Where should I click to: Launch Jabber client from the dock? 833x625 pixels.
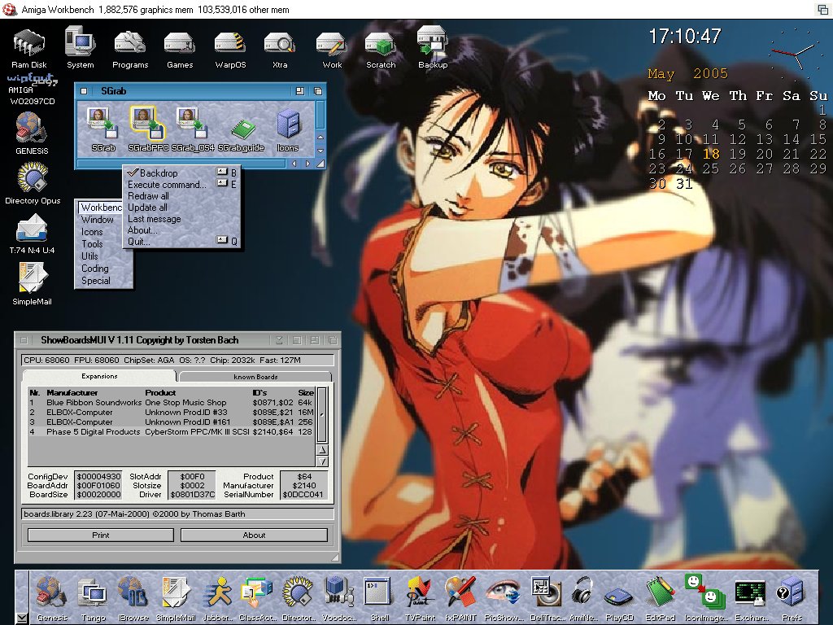[x=218, y=598]
